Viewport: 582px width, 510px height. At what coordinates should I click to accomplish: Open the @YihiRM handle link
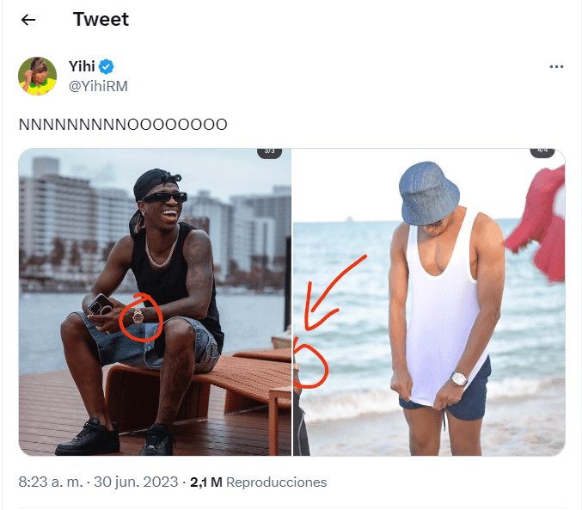pyautogui.click(x=97, y=85)
